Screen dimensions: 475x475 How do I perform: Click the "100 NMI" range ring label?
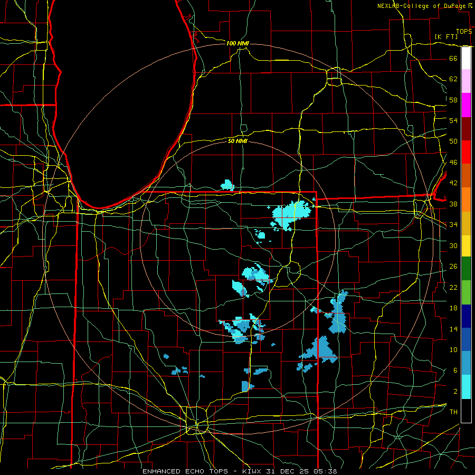coord(237,44)
